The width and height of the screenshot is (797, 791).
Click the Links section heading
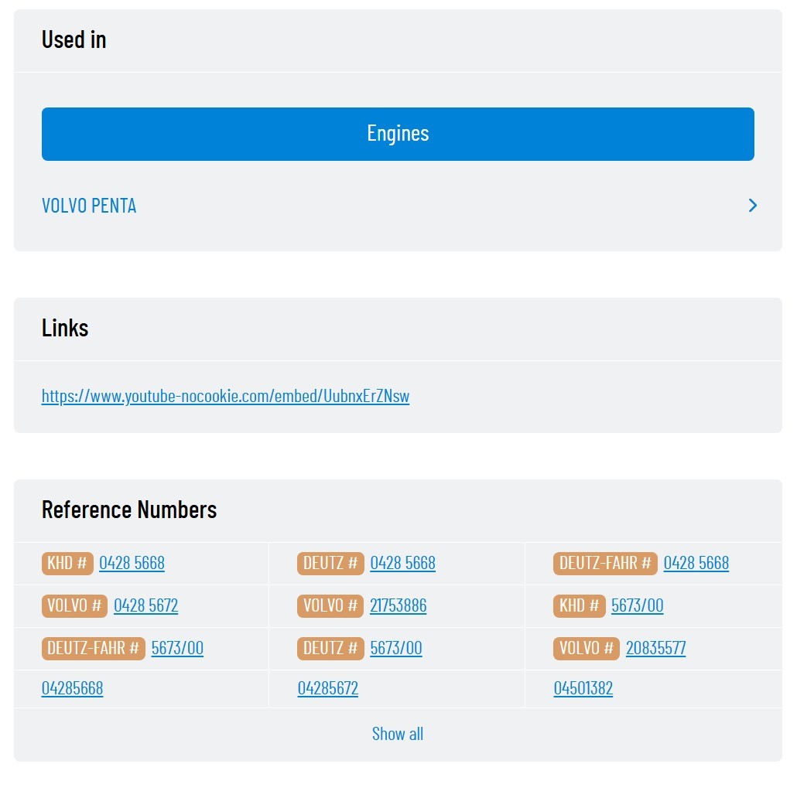coord(65,328)
